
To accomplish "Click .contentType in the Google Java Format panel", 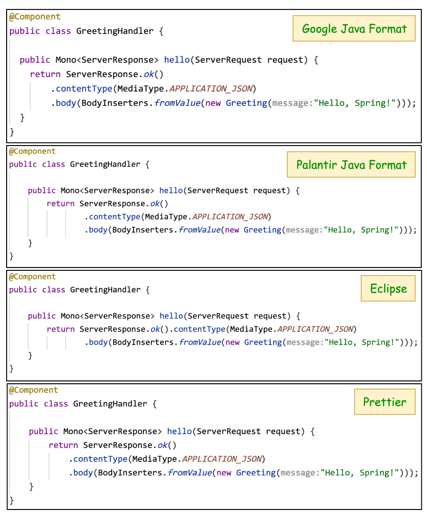I will 81,89.
